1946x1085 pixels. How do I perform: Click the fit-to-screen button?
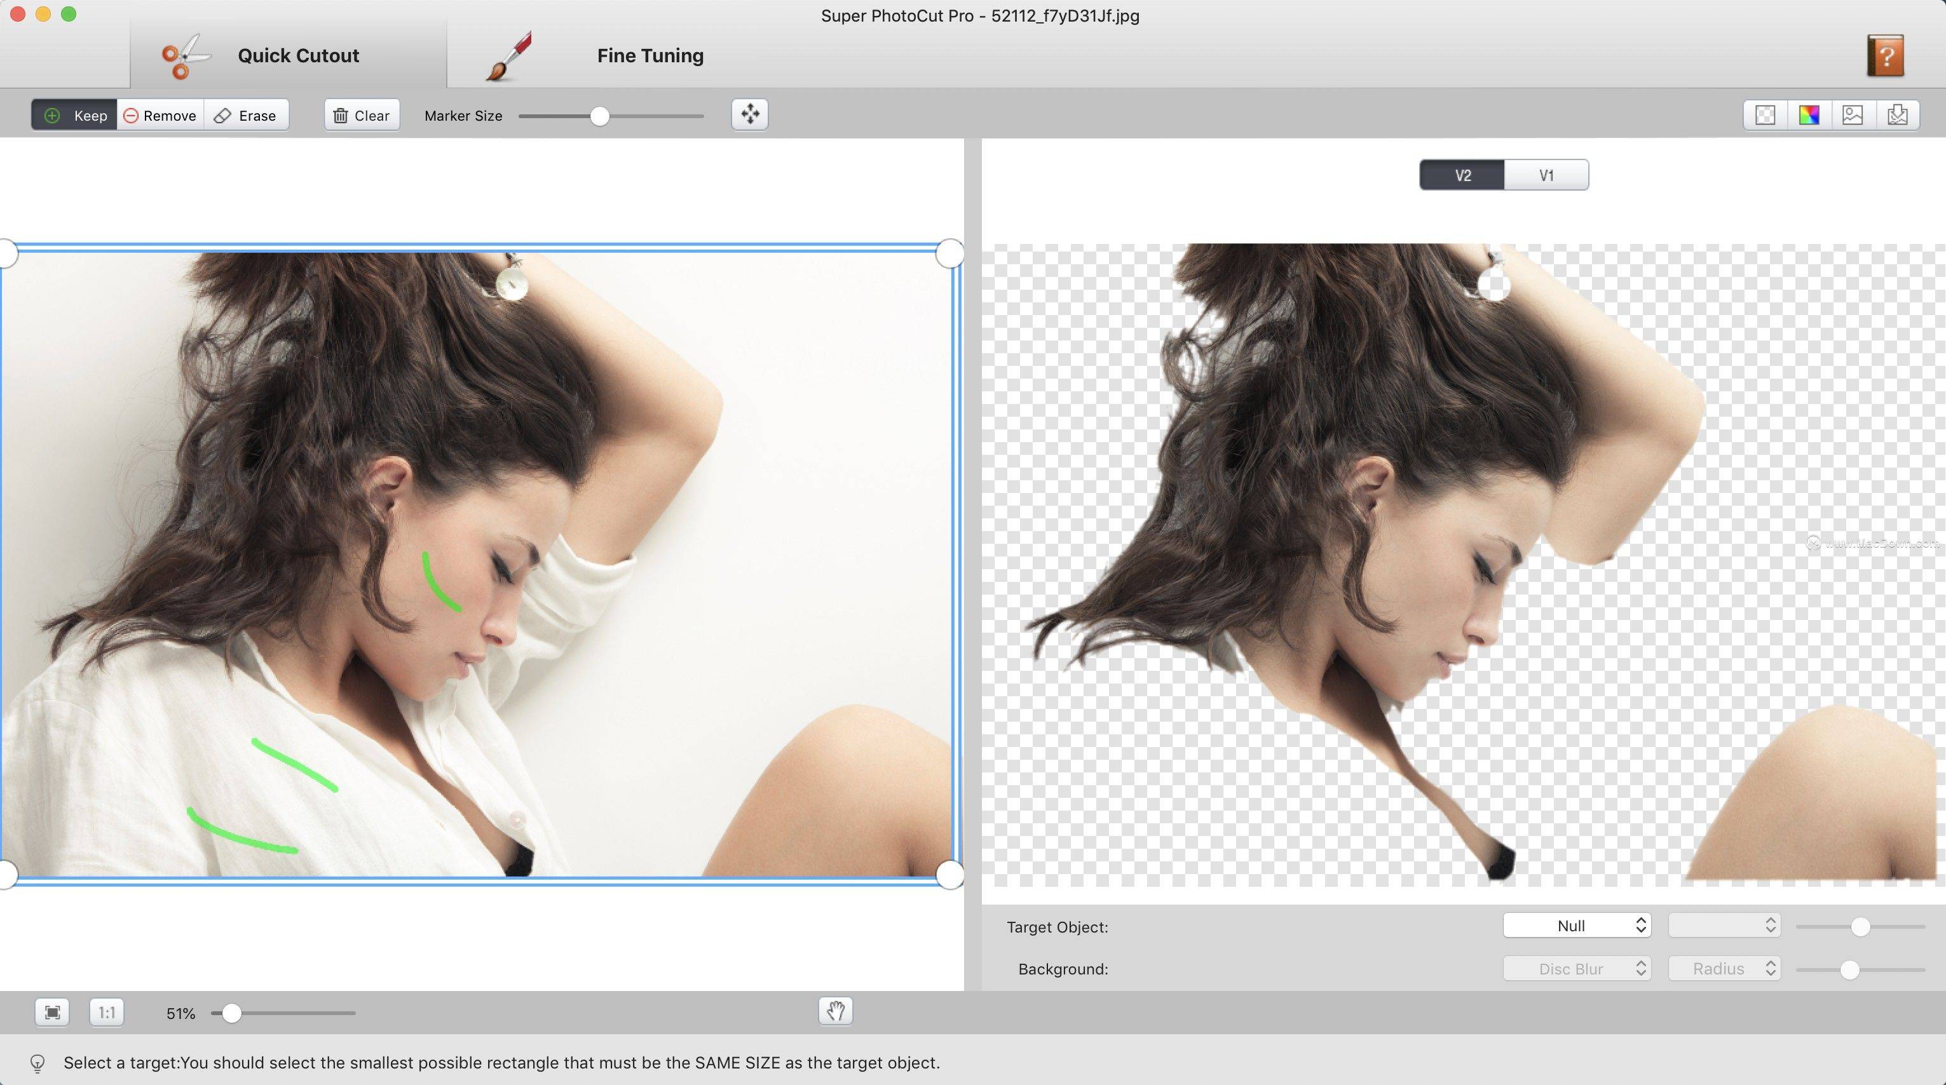point(51,1013)
